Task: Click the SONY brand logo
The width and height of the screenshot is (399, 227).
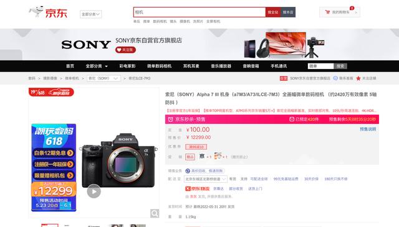Action: pyautogui.click(x=86, y=45)
